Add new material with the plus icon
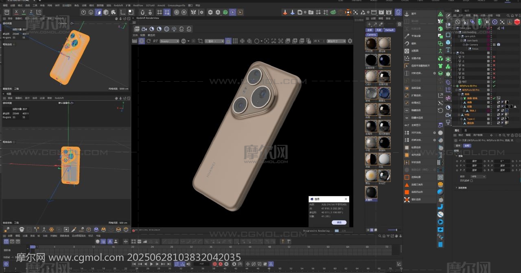This screenshot has width=521, height=273. [x=369, y=24]
